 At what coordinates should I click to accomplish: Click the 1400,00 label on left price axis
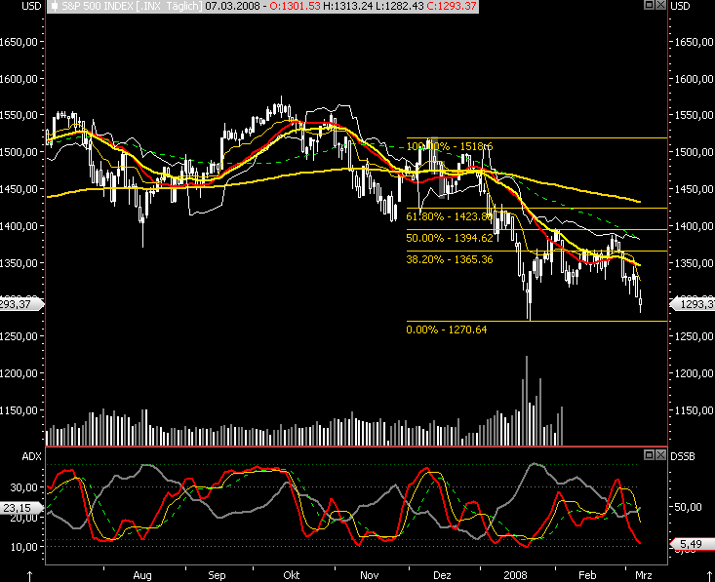coord(19,225)
